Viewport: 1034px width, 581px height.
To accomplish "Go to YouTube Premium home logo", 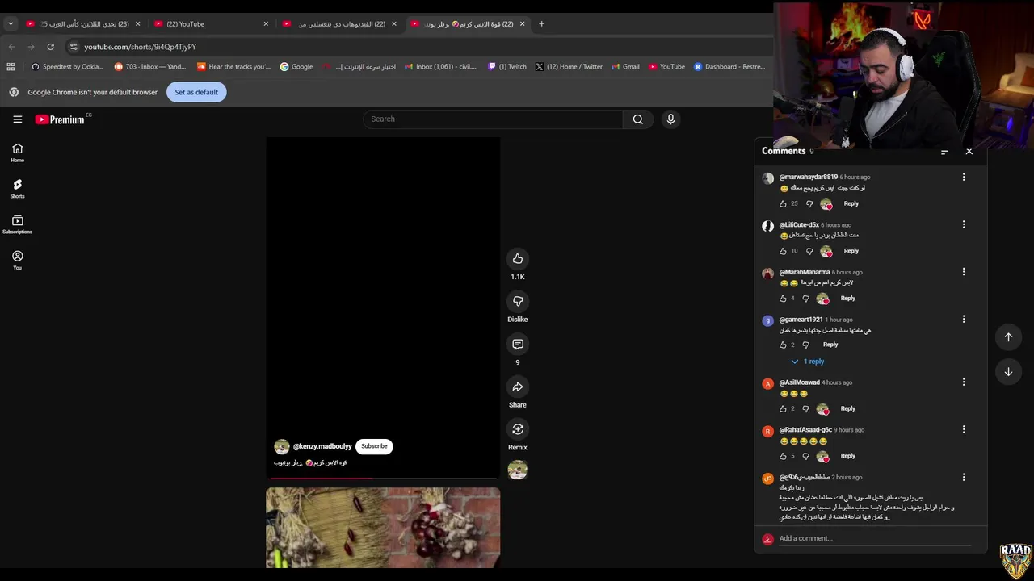I will point(60,119).
